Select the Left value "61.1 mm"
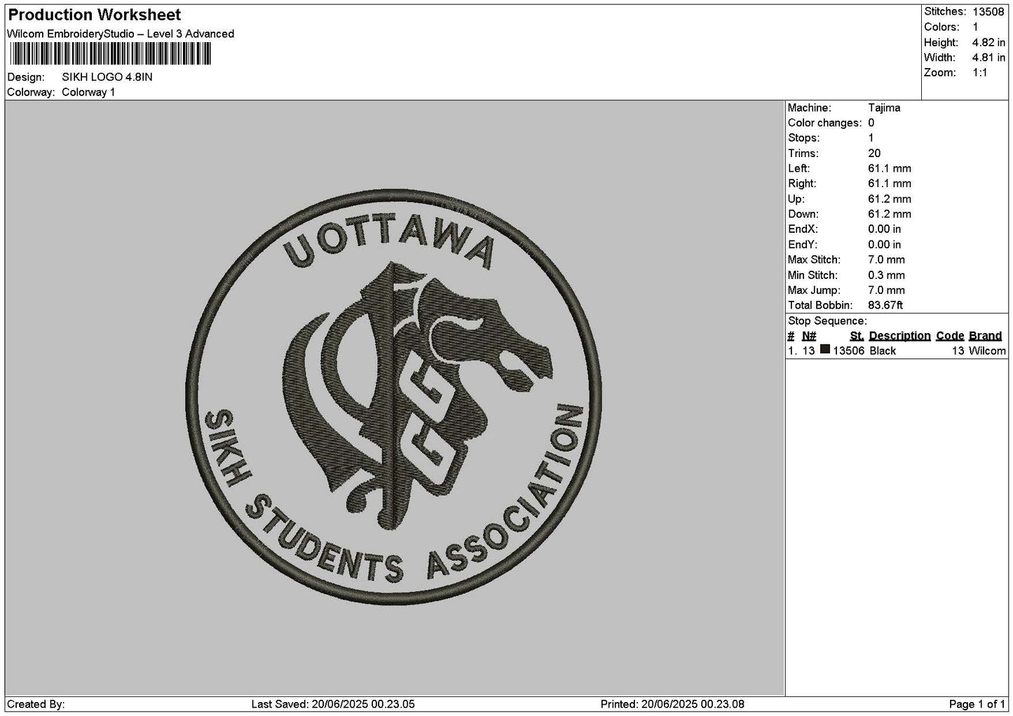The width and height of the screenshot is (1013, 716). pyautogui.click(x=890, y=169)
